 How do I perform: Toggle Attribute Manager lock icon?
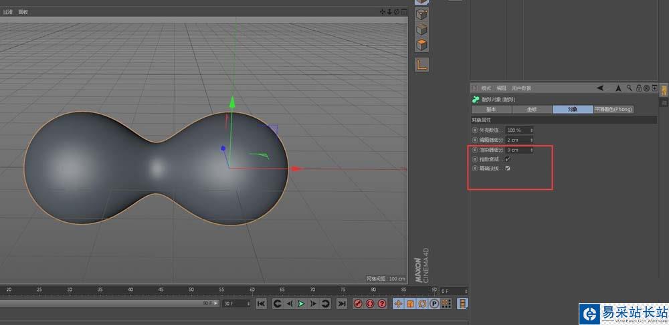tap(639, 88)
